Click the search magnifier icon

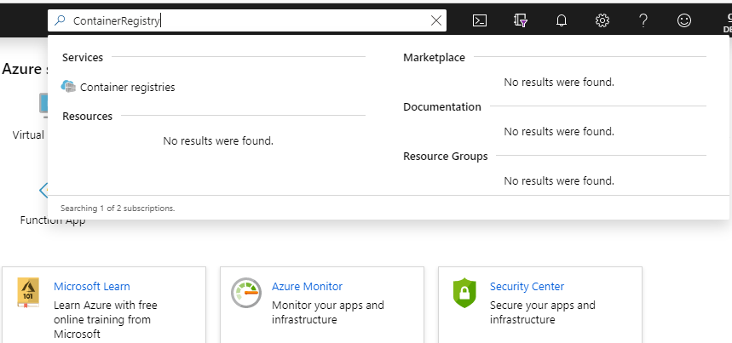pyautogui.click(x=61, y=21)
